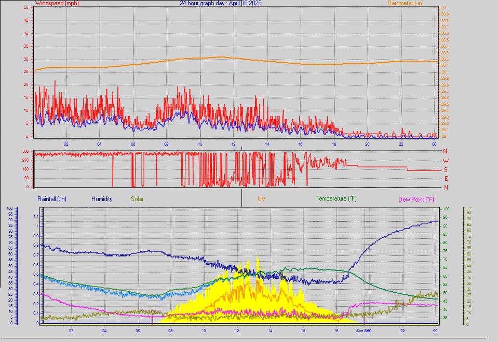This screenshot has width=497, height=342.
Task: Select the Solar legend label
Action: pos(137,198)
